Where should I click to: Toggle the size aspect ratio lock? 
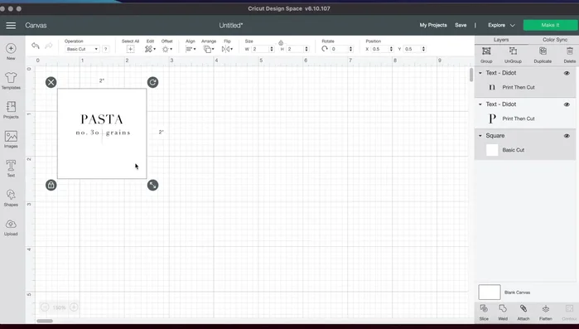coord(281,43)
